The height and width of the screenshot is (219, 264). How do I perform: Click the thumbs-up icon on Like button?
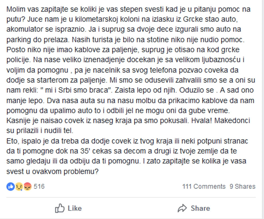60,208
